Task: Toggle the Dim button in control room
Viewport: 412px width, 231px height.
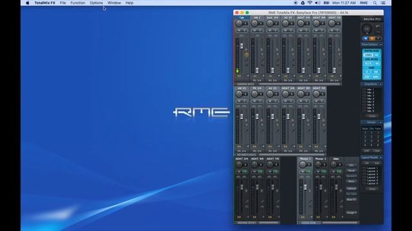Action: 351,165
